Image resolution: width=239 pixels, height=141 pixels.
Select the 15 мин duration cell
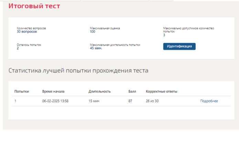(x=94, y=101)
